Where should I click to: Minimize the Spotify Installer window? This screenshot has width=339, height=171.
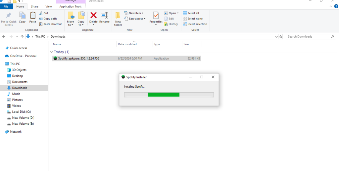tap(190, 77)
